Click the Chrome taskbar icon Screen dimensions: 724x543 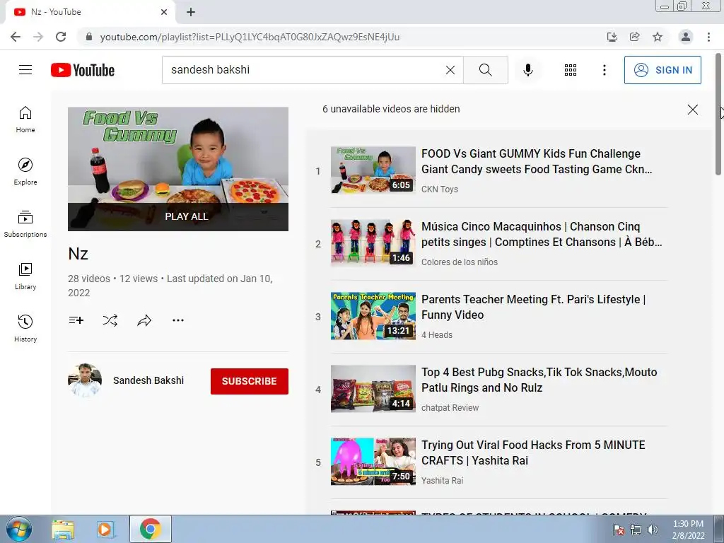point(150,529)
